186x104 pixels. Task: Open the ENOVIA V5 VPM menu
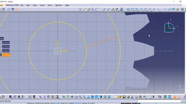(x=12, y=5)
